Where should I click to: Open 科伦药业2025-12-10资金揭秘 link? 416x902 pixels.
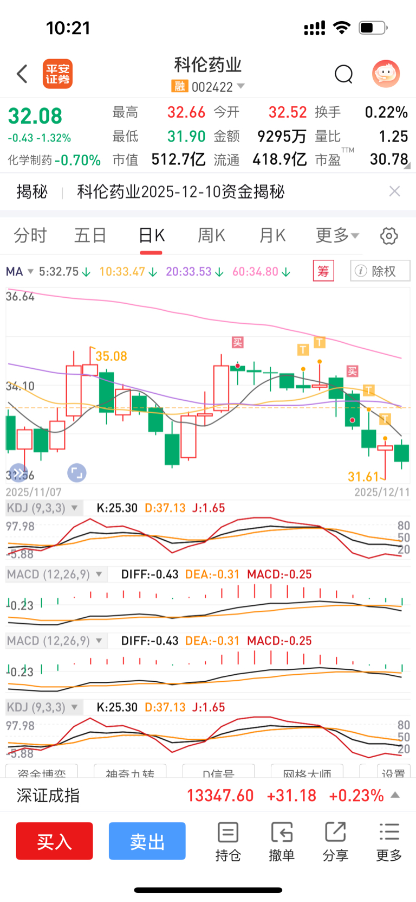click(181, 191)
